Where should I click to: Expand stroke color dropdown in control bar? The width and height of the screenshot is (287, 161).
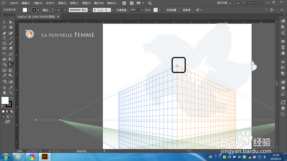[38, 10]
